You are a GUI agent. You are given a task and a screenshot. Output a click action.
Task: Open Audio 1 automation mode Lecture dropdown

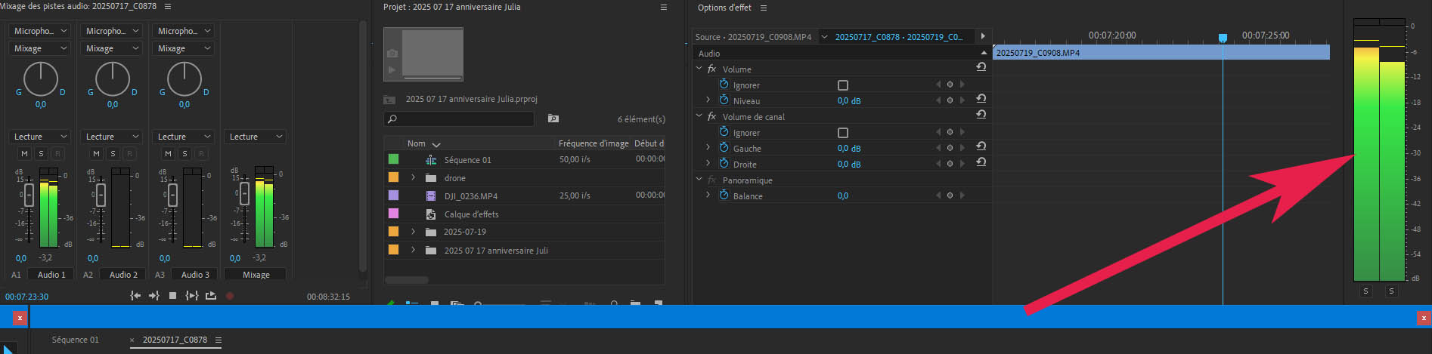pos(41,137)
